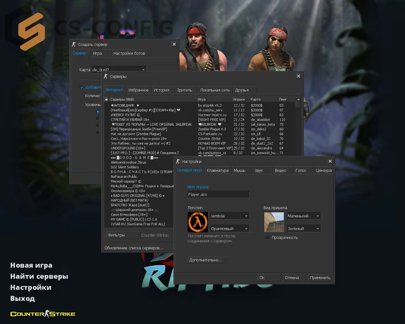Sort by Карта column header
The image size is (405, 324).
(263, 99)
